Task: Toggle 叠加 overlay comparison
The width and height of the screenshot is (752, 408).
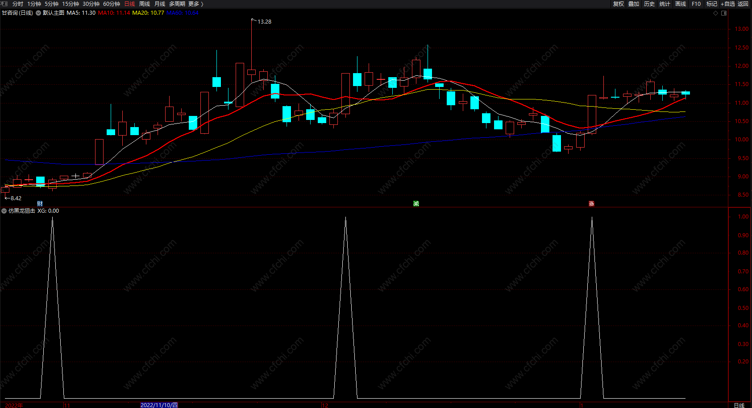Action: (x=634, y=4)
